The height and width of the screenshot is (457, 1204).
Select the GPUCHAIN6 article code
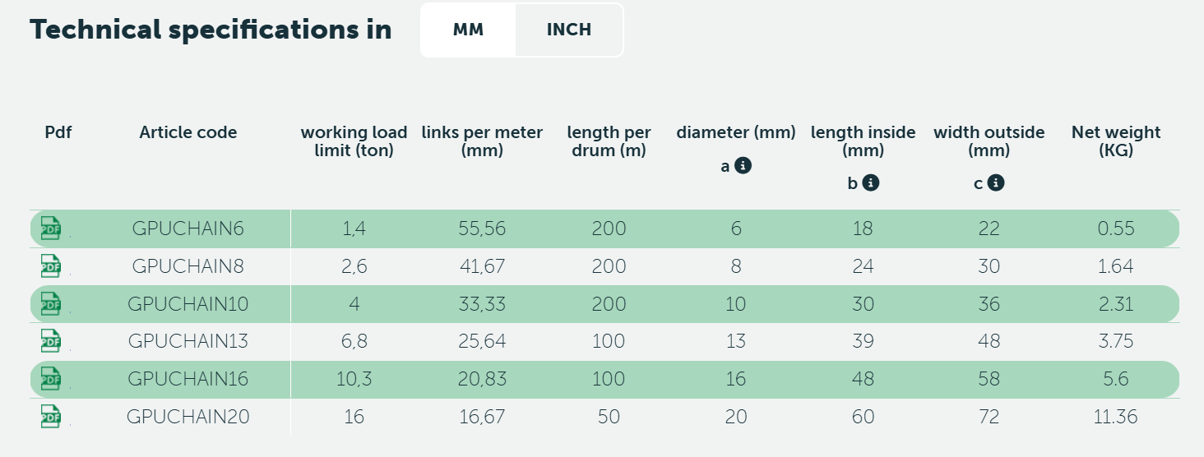[188, 228]
